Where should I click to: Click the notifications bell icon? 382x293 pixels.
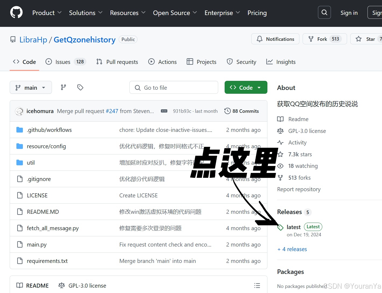click(260, 39)
